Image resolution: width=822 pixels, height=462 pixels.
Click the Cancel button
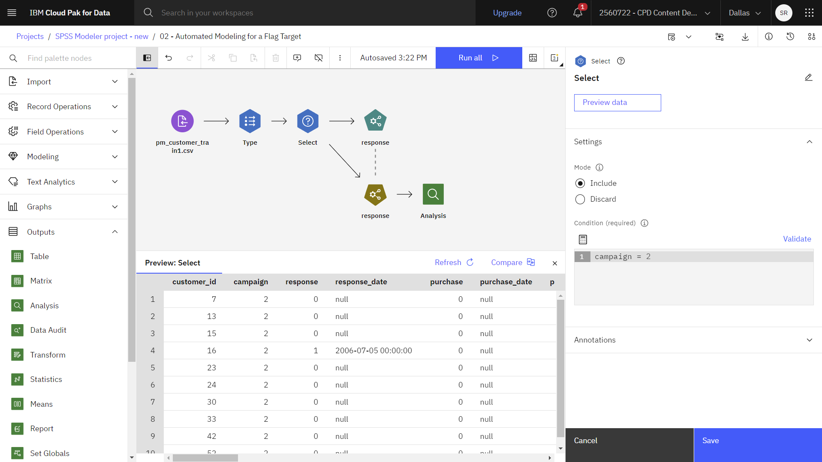click(629, 445)
